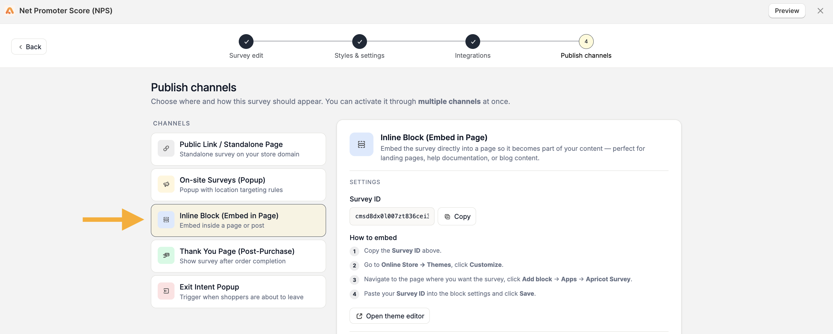Click 'Popup with location targeting rules'
The image size is (833, 334).
231,190
